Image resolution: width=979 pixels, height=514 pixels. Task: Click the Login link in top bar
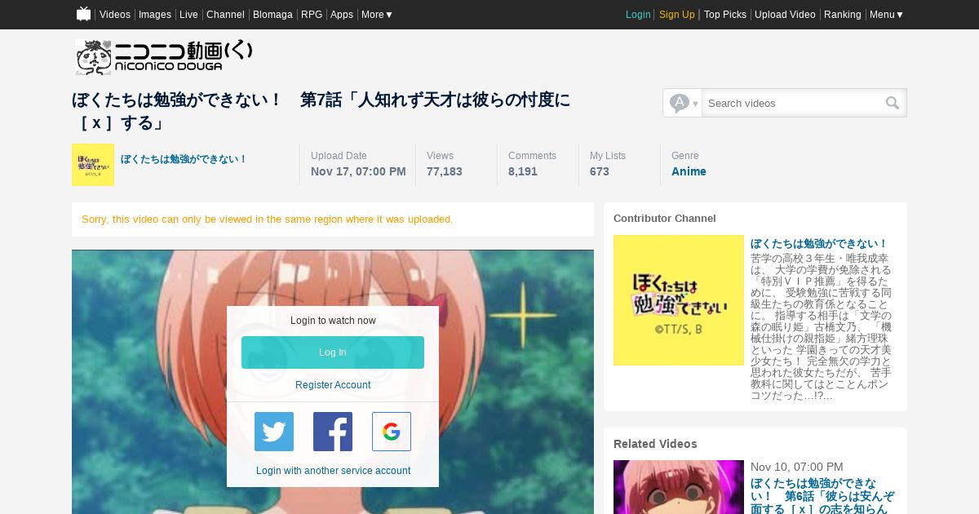pos(638,15)
